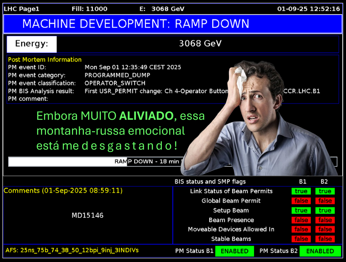Click the PM Status B1 label
Viewport: 346px width, 262px height.
[194, 251]
